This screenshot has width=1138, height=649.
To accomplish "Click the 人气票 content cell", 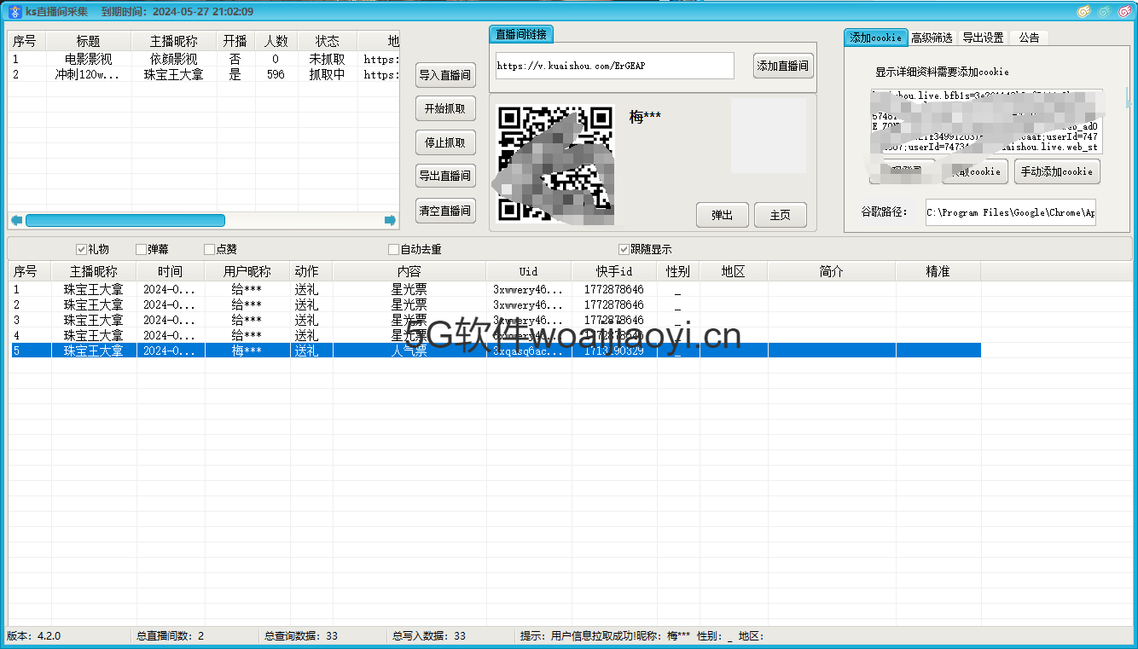I will [x=409, y=351].
